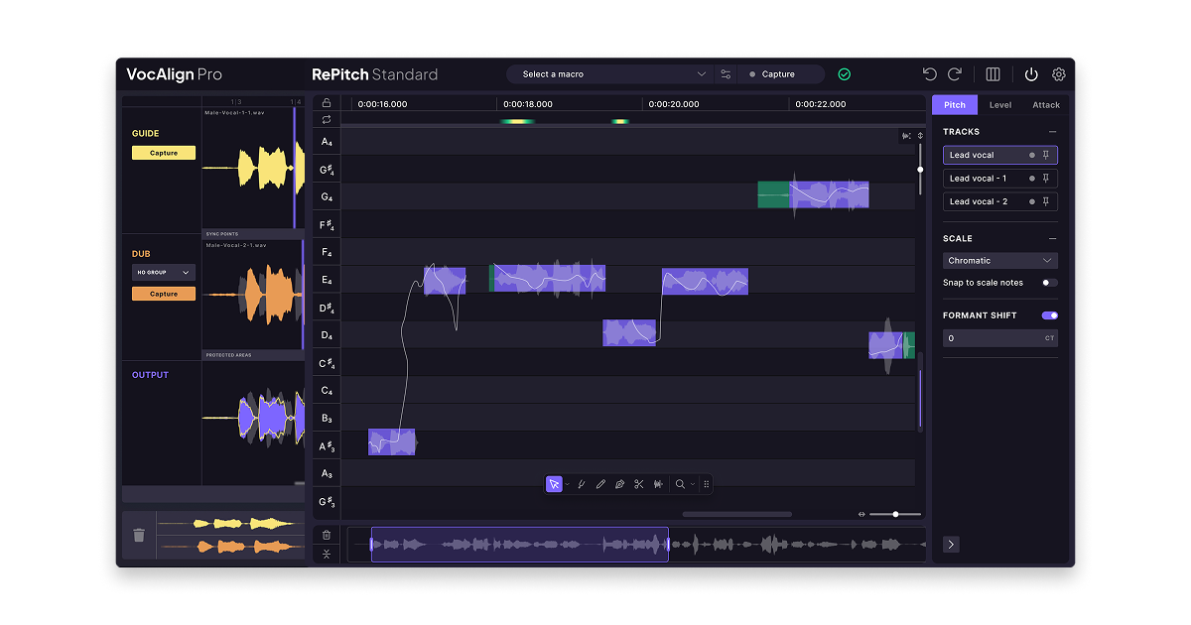Viewport: 1191px width, 625px height.
Task: Click the selected region in overview waveform
Action: click(x=519, y=545)
